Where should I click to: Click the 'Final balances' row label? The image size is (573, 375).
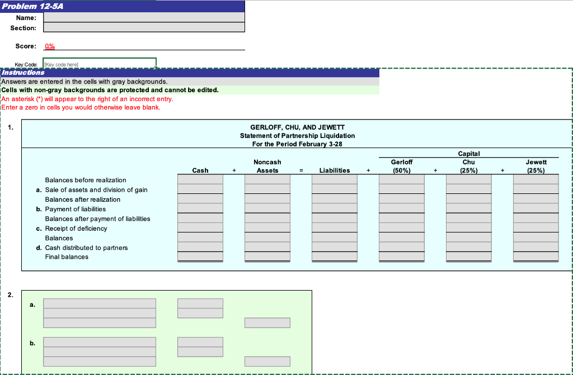click(x=67, y=257)
